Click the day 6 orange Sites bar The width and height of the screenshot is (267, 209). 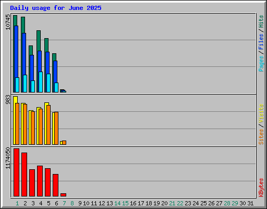pyautogui.click(x=56, y=128)
